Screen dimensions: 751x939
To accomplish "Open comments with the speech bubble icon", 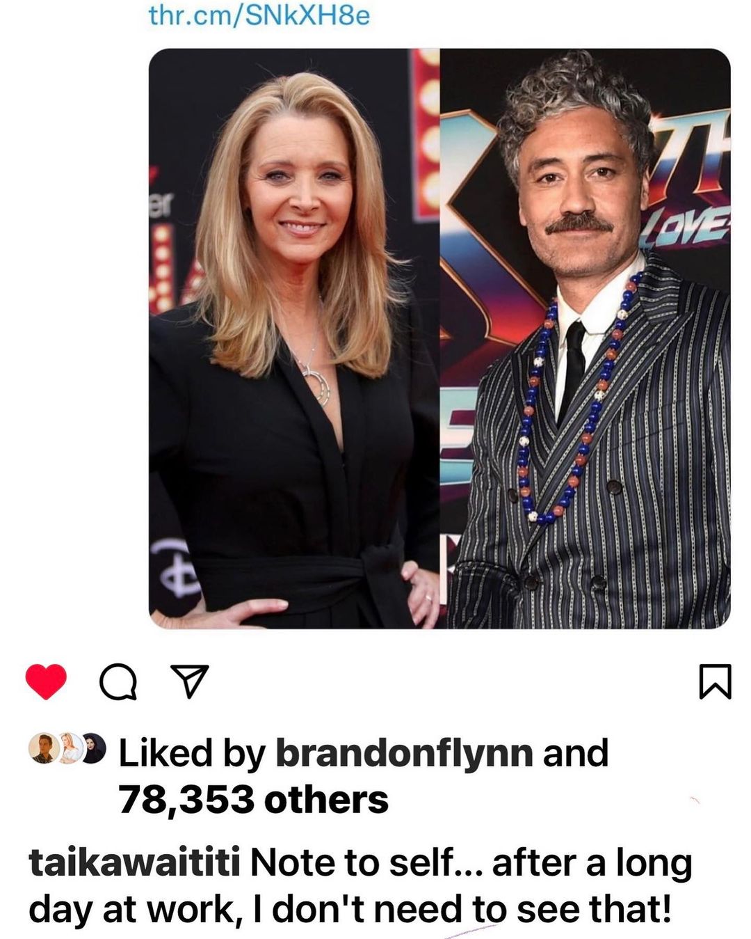I will click(118, 682).
